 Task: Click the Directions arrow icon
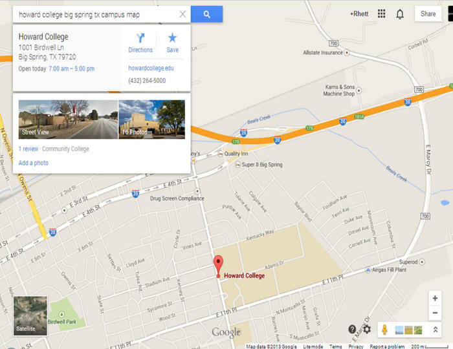(x=140, y=38)
